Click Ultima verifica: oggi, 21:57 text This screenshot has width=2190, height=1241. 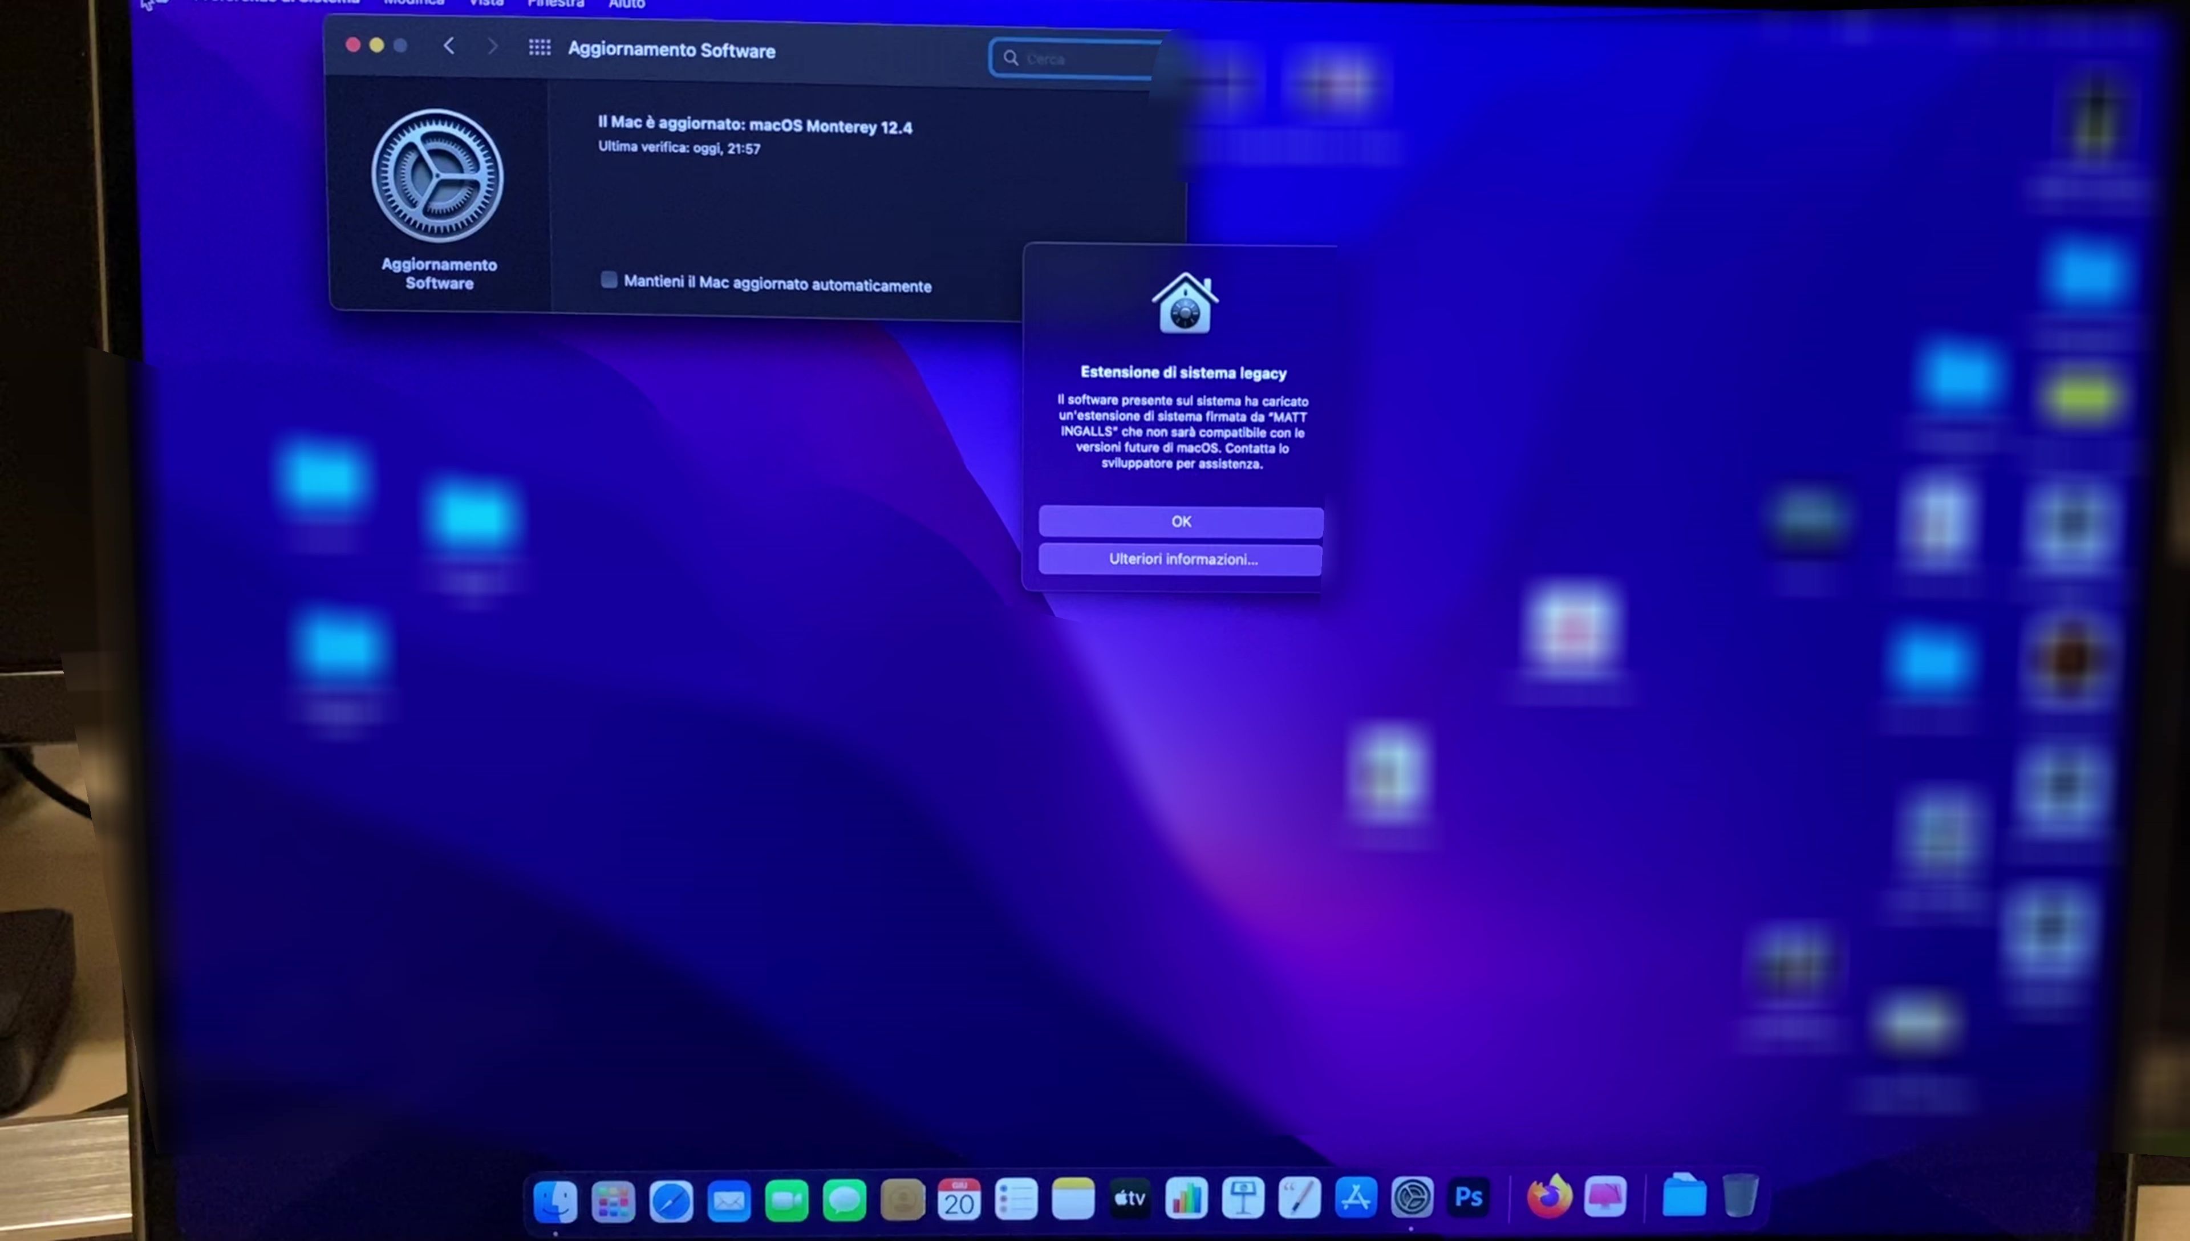pos(679,148)
